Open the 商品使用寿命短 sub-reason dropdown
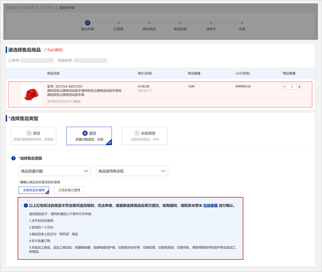The width and height of the screenshot is (322, 272). pyautogui.click(x=132, y=171)
